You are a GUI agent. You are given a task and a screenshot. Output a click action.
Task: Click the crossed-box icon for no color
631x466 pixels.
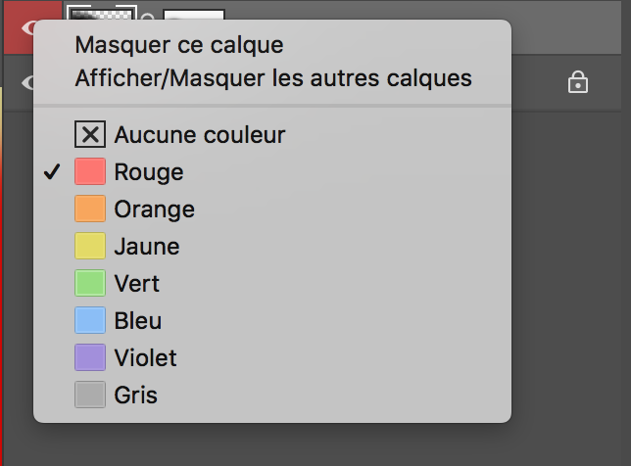click(90, 134)
